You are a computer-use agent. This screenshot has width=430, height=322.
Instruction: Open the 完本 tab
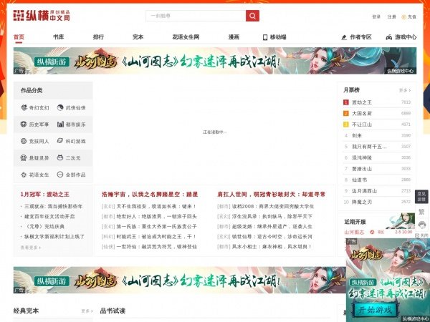[x=138, y=37]
